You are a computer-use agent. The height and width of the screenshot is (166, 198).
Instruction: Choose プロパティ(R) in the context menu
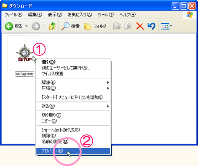pyautogui.click(x=73, y=151)
